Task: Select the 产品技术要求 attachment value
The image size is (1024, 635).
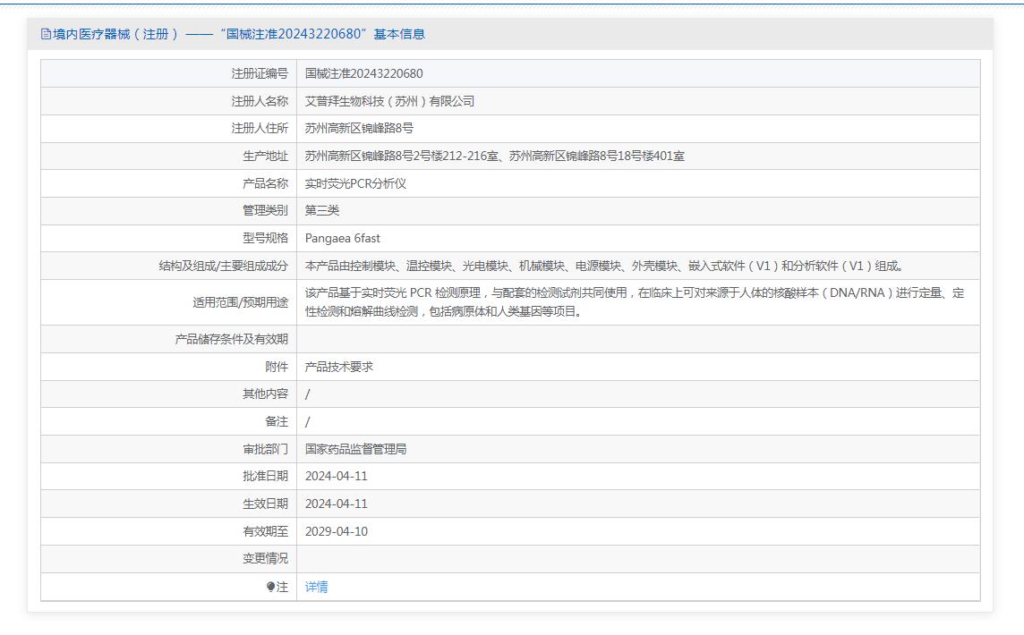Action: (x=339, y=367)
